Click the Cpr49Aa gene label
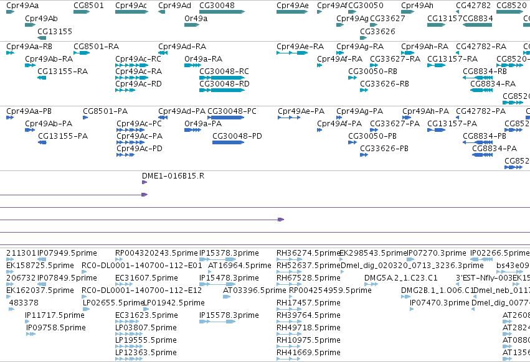 pos(22,6)
